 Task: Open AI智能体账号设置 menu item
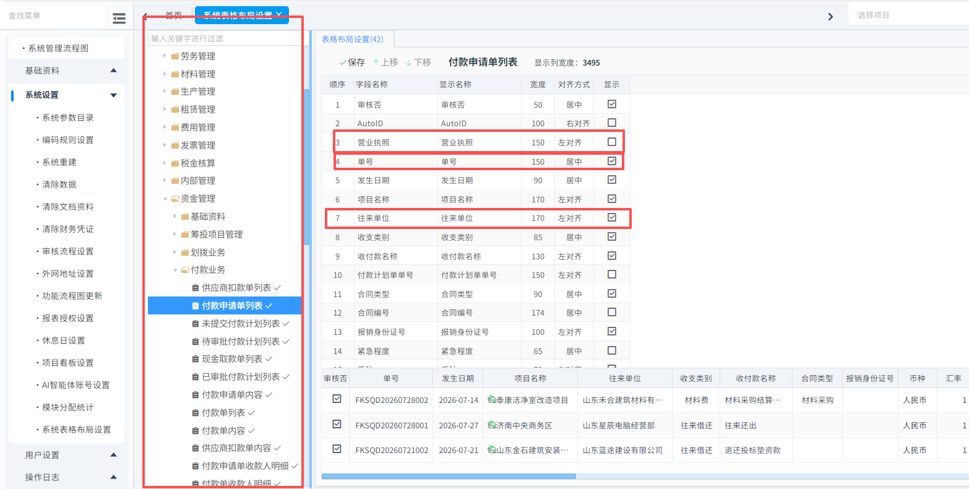point(75,385)
